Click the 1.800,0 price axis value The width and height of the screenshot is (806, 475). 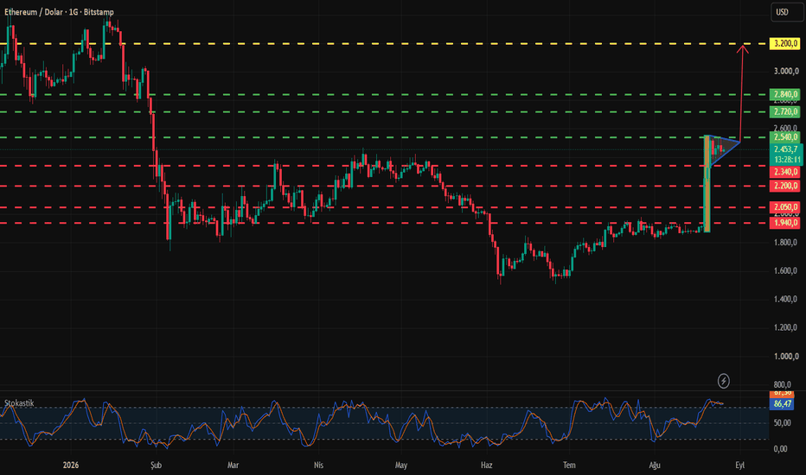[x=786, y=243]
